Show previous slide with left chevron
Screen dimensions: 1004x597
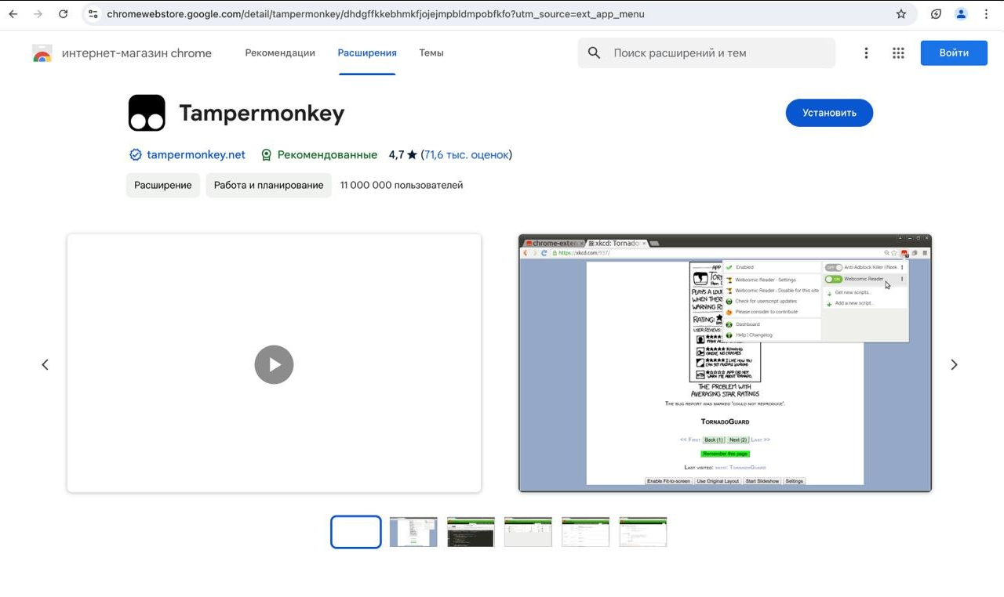(x=45, y=364)
